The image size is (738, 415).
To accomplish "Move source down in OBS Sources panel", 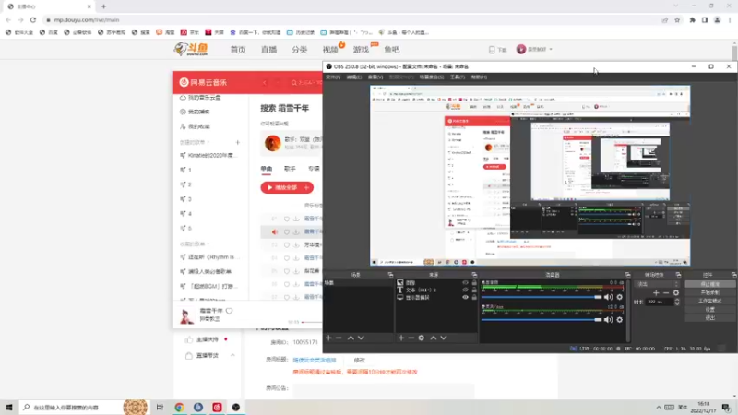I will [x=444, y=338].
